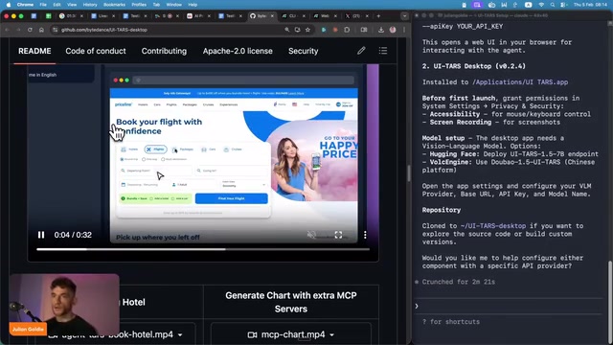The image size is (613, 345).
Task: Click the purple screen recording menu bar icon
Action: click(x=477, y=5)
